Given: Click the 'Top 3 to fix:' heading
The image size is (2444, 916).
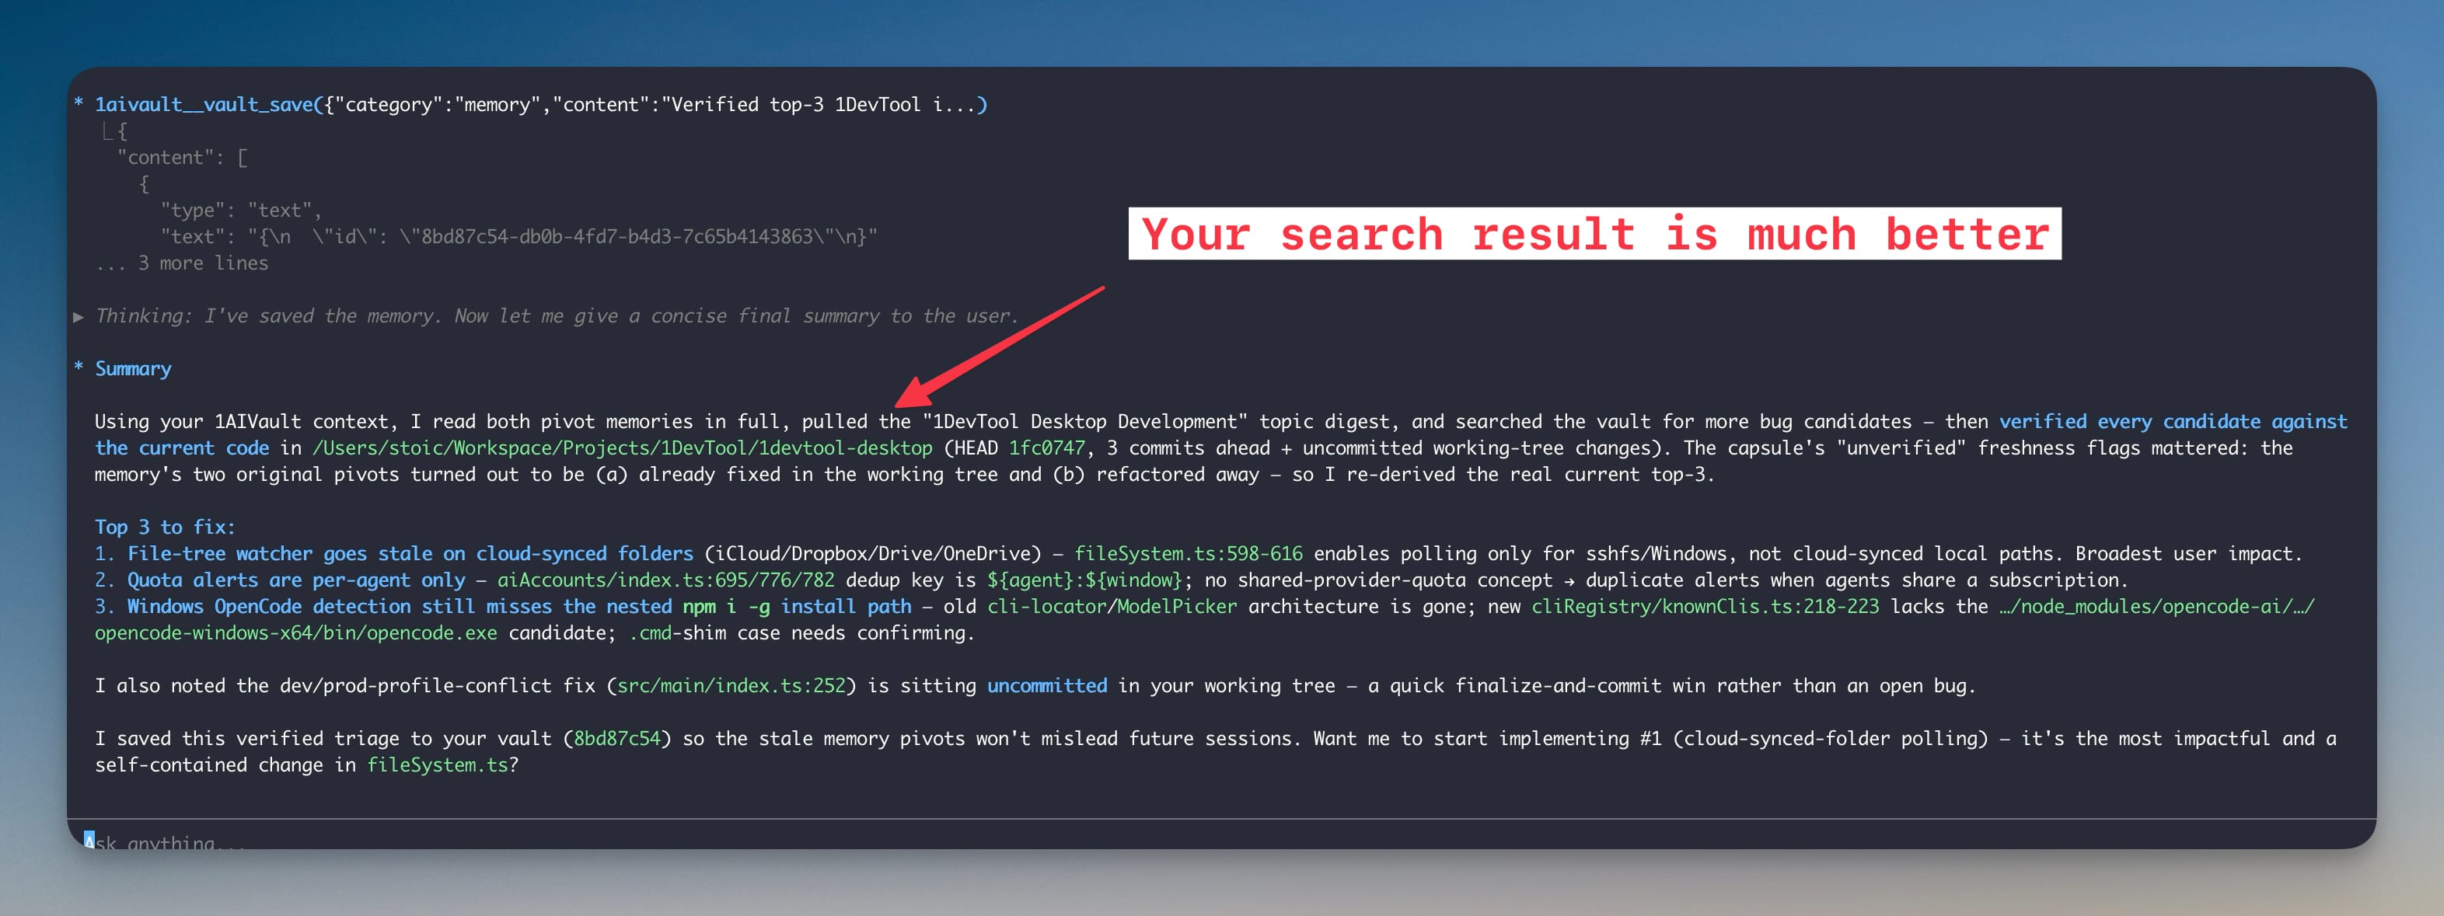Looking at the screenshot, I should 165,528.
